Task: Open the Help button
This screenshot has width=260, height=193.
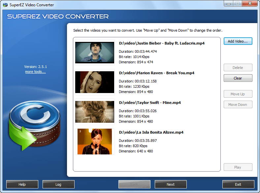Action: point(22,184)
